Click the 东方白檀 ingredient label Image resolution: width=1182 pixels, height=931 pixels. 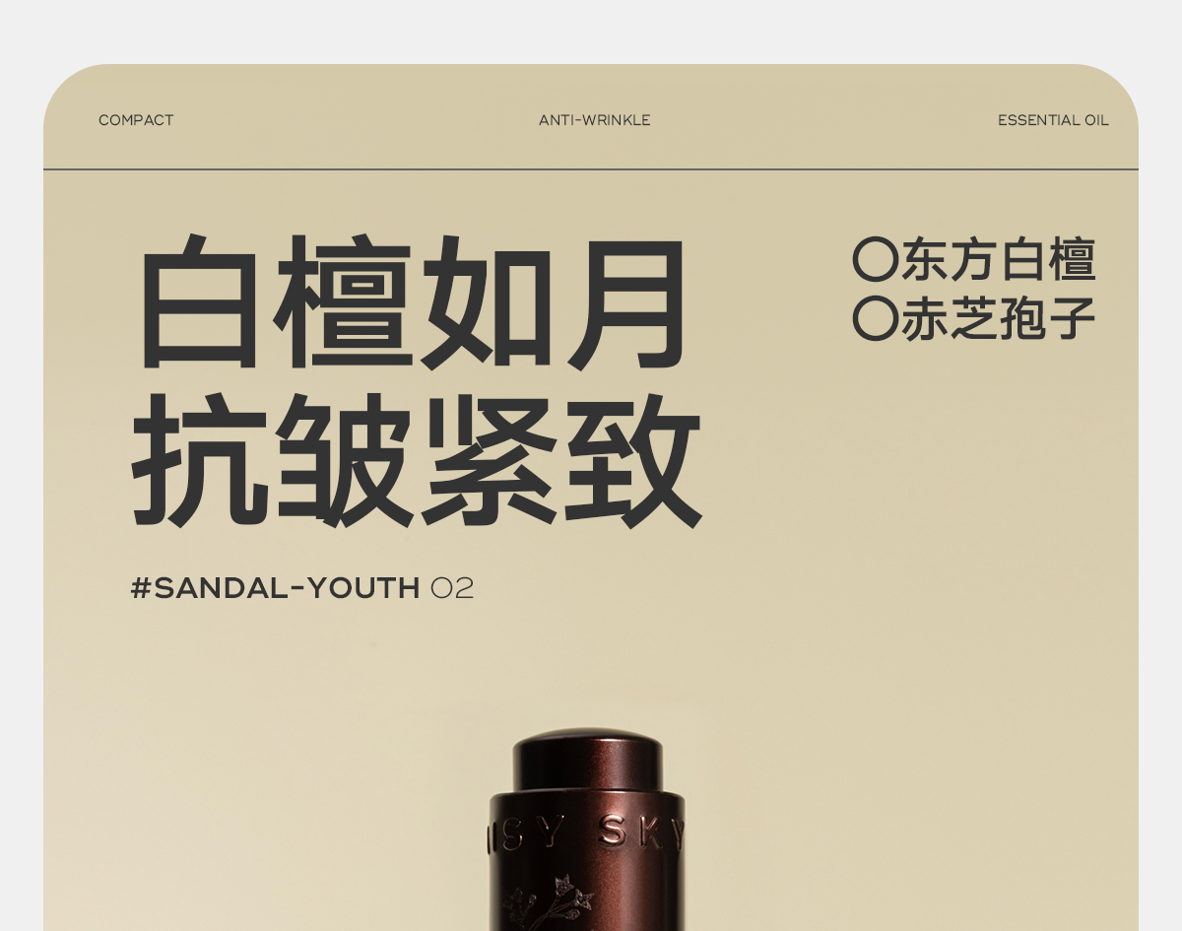(999, 260)
